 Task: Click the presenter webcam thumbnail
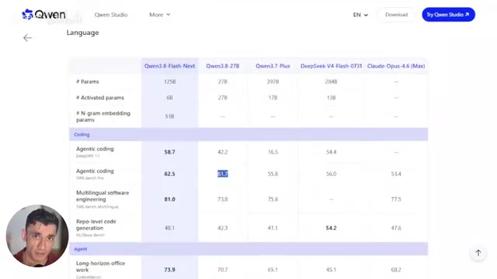tap(37, 236)
